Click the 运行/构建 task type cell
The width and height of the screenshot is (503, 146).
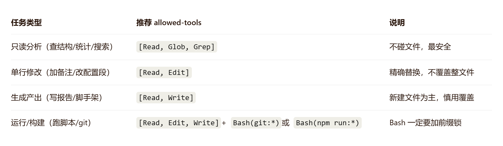(x=51, y=123)
